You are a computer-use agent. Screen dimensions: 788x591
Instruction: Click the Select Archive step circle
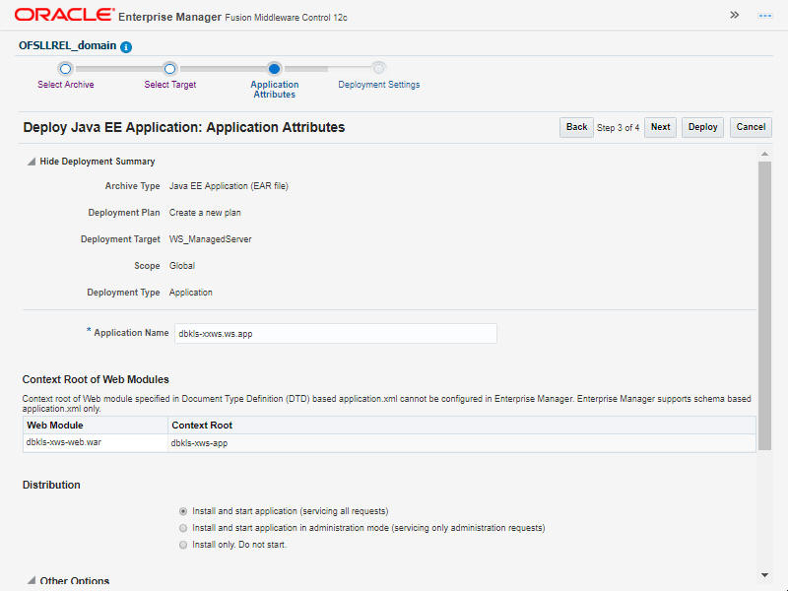(65, 68)
